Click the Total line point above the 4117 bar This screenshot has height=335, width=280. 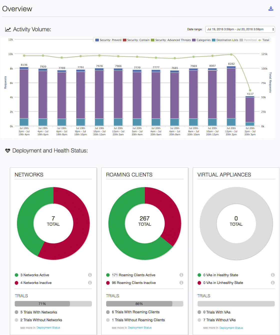pos(250,90)
